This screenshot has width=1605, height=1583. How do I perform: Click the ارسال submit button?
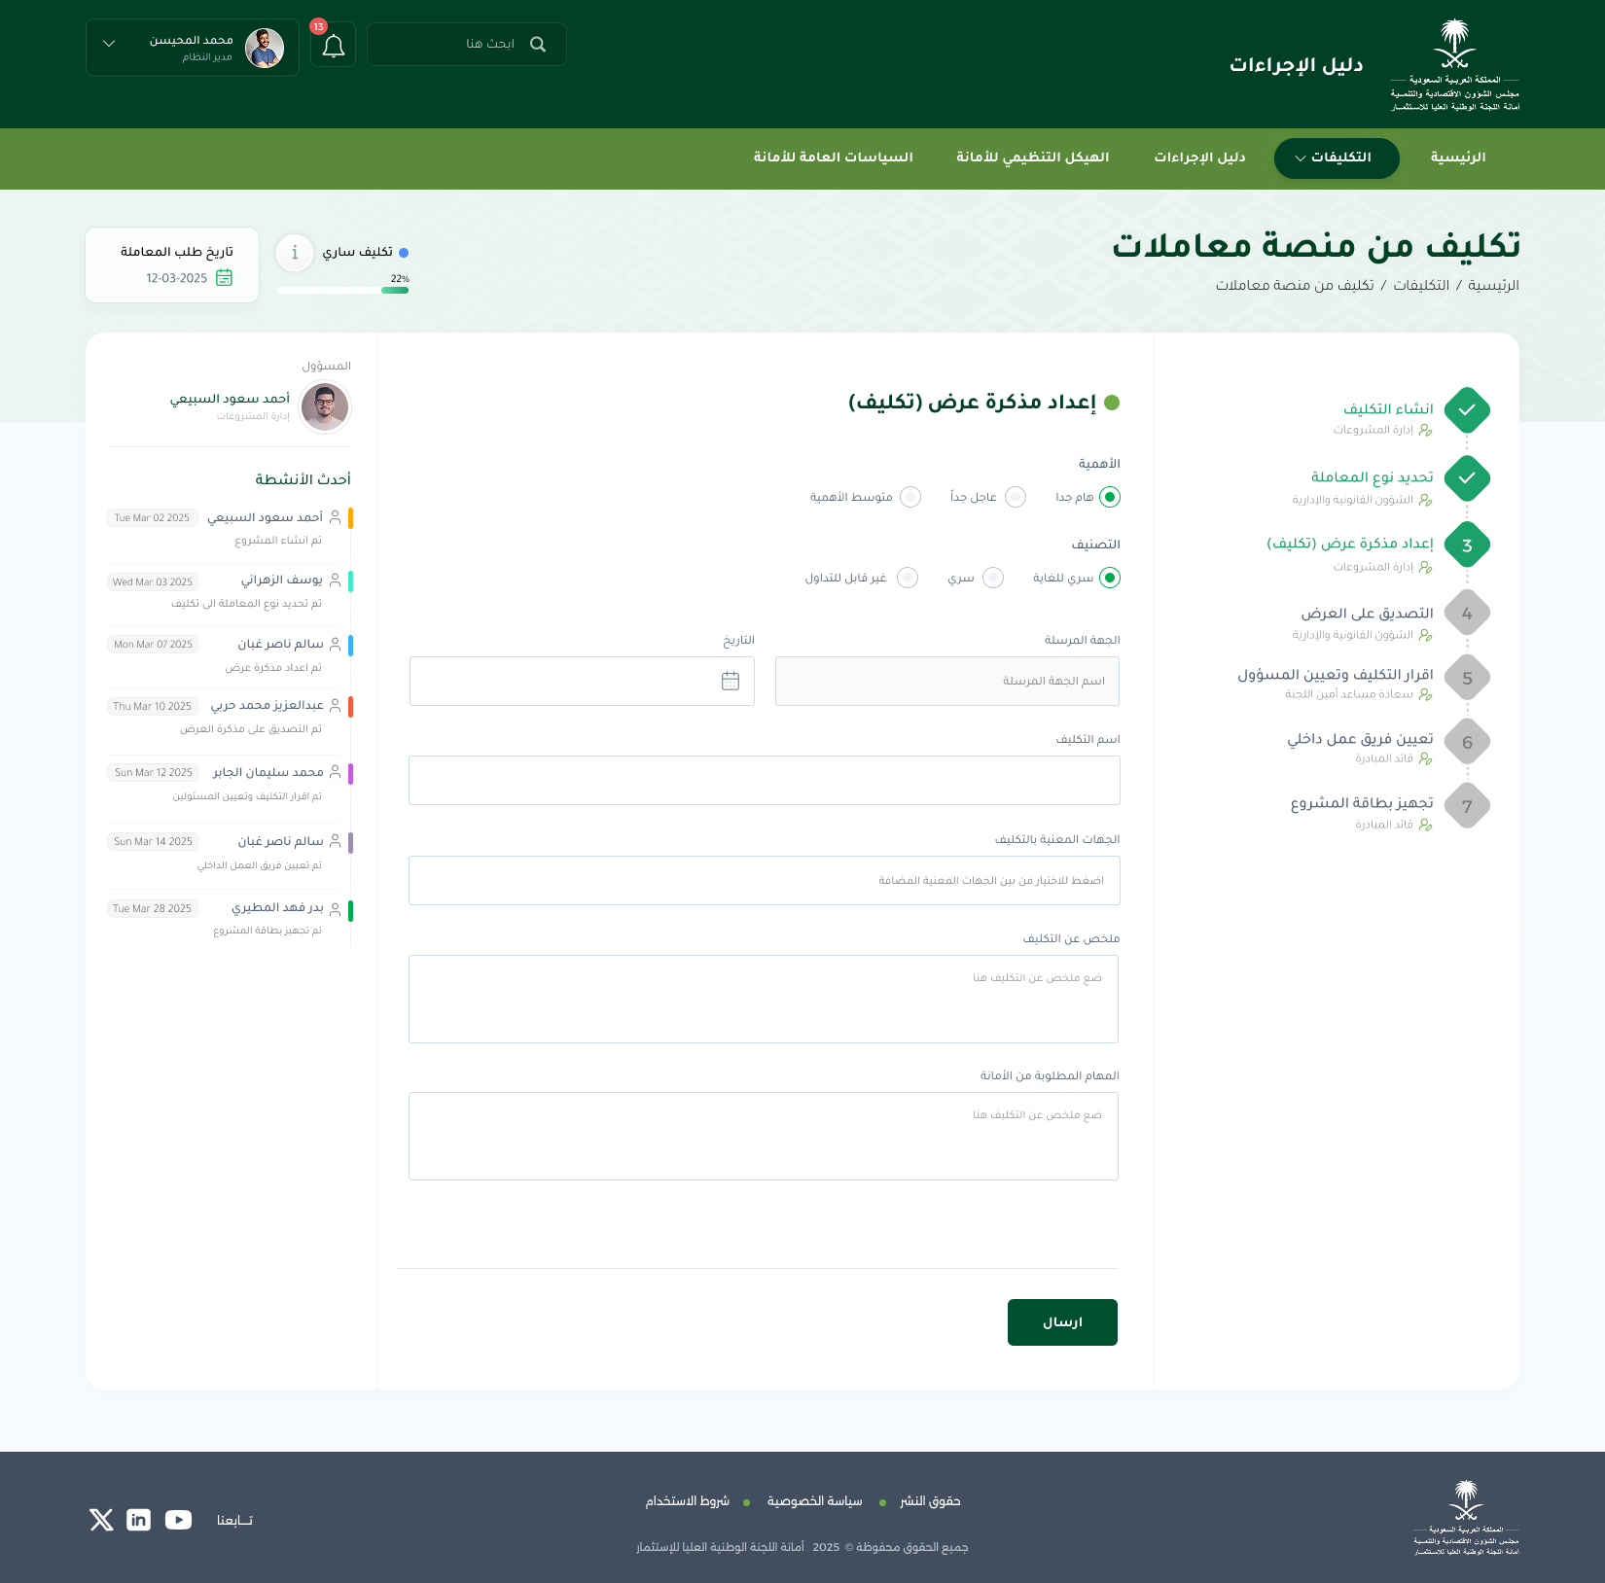point(1062,1322)
